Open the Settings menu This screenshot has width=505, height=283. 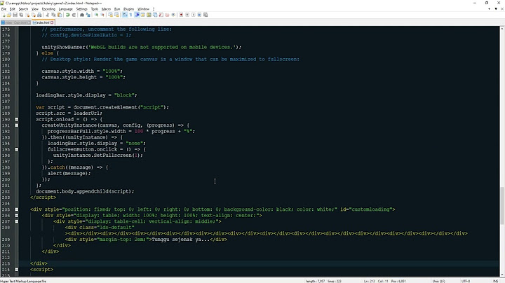[81, 9]
